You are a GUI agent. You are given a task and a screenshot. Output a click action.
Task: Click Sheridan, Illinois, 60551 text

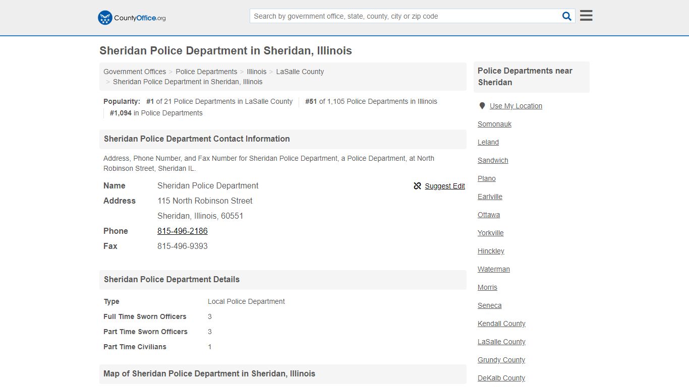coord(200,216)
